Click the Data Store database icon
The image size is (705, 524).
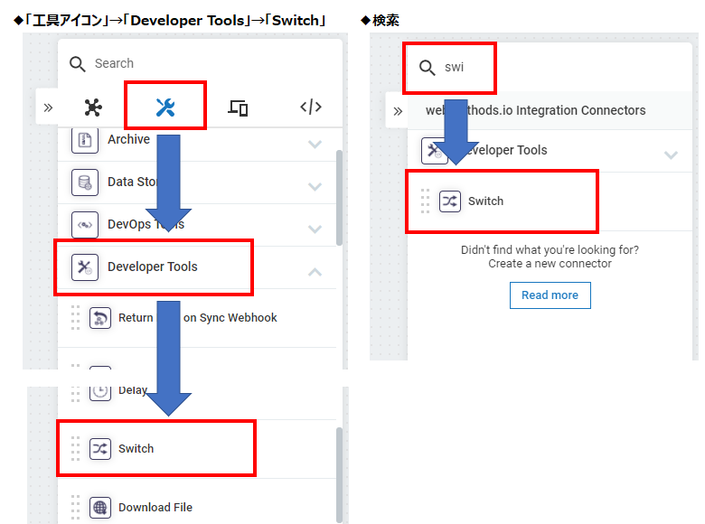[85, 182]
